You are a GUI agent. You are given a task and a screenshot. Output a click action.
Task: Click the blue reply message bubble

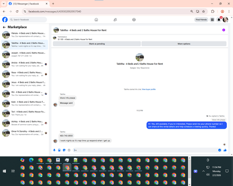186,125
